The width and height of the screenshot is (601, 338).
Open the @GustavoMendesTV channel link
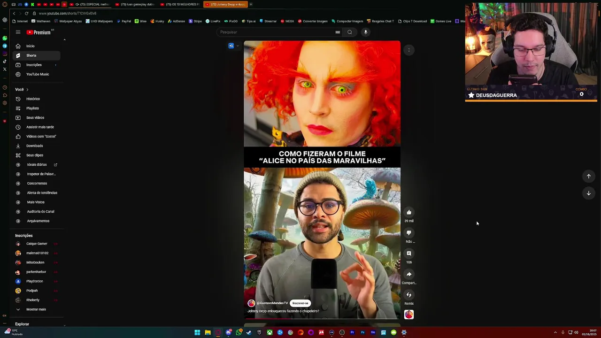point(272,303)
